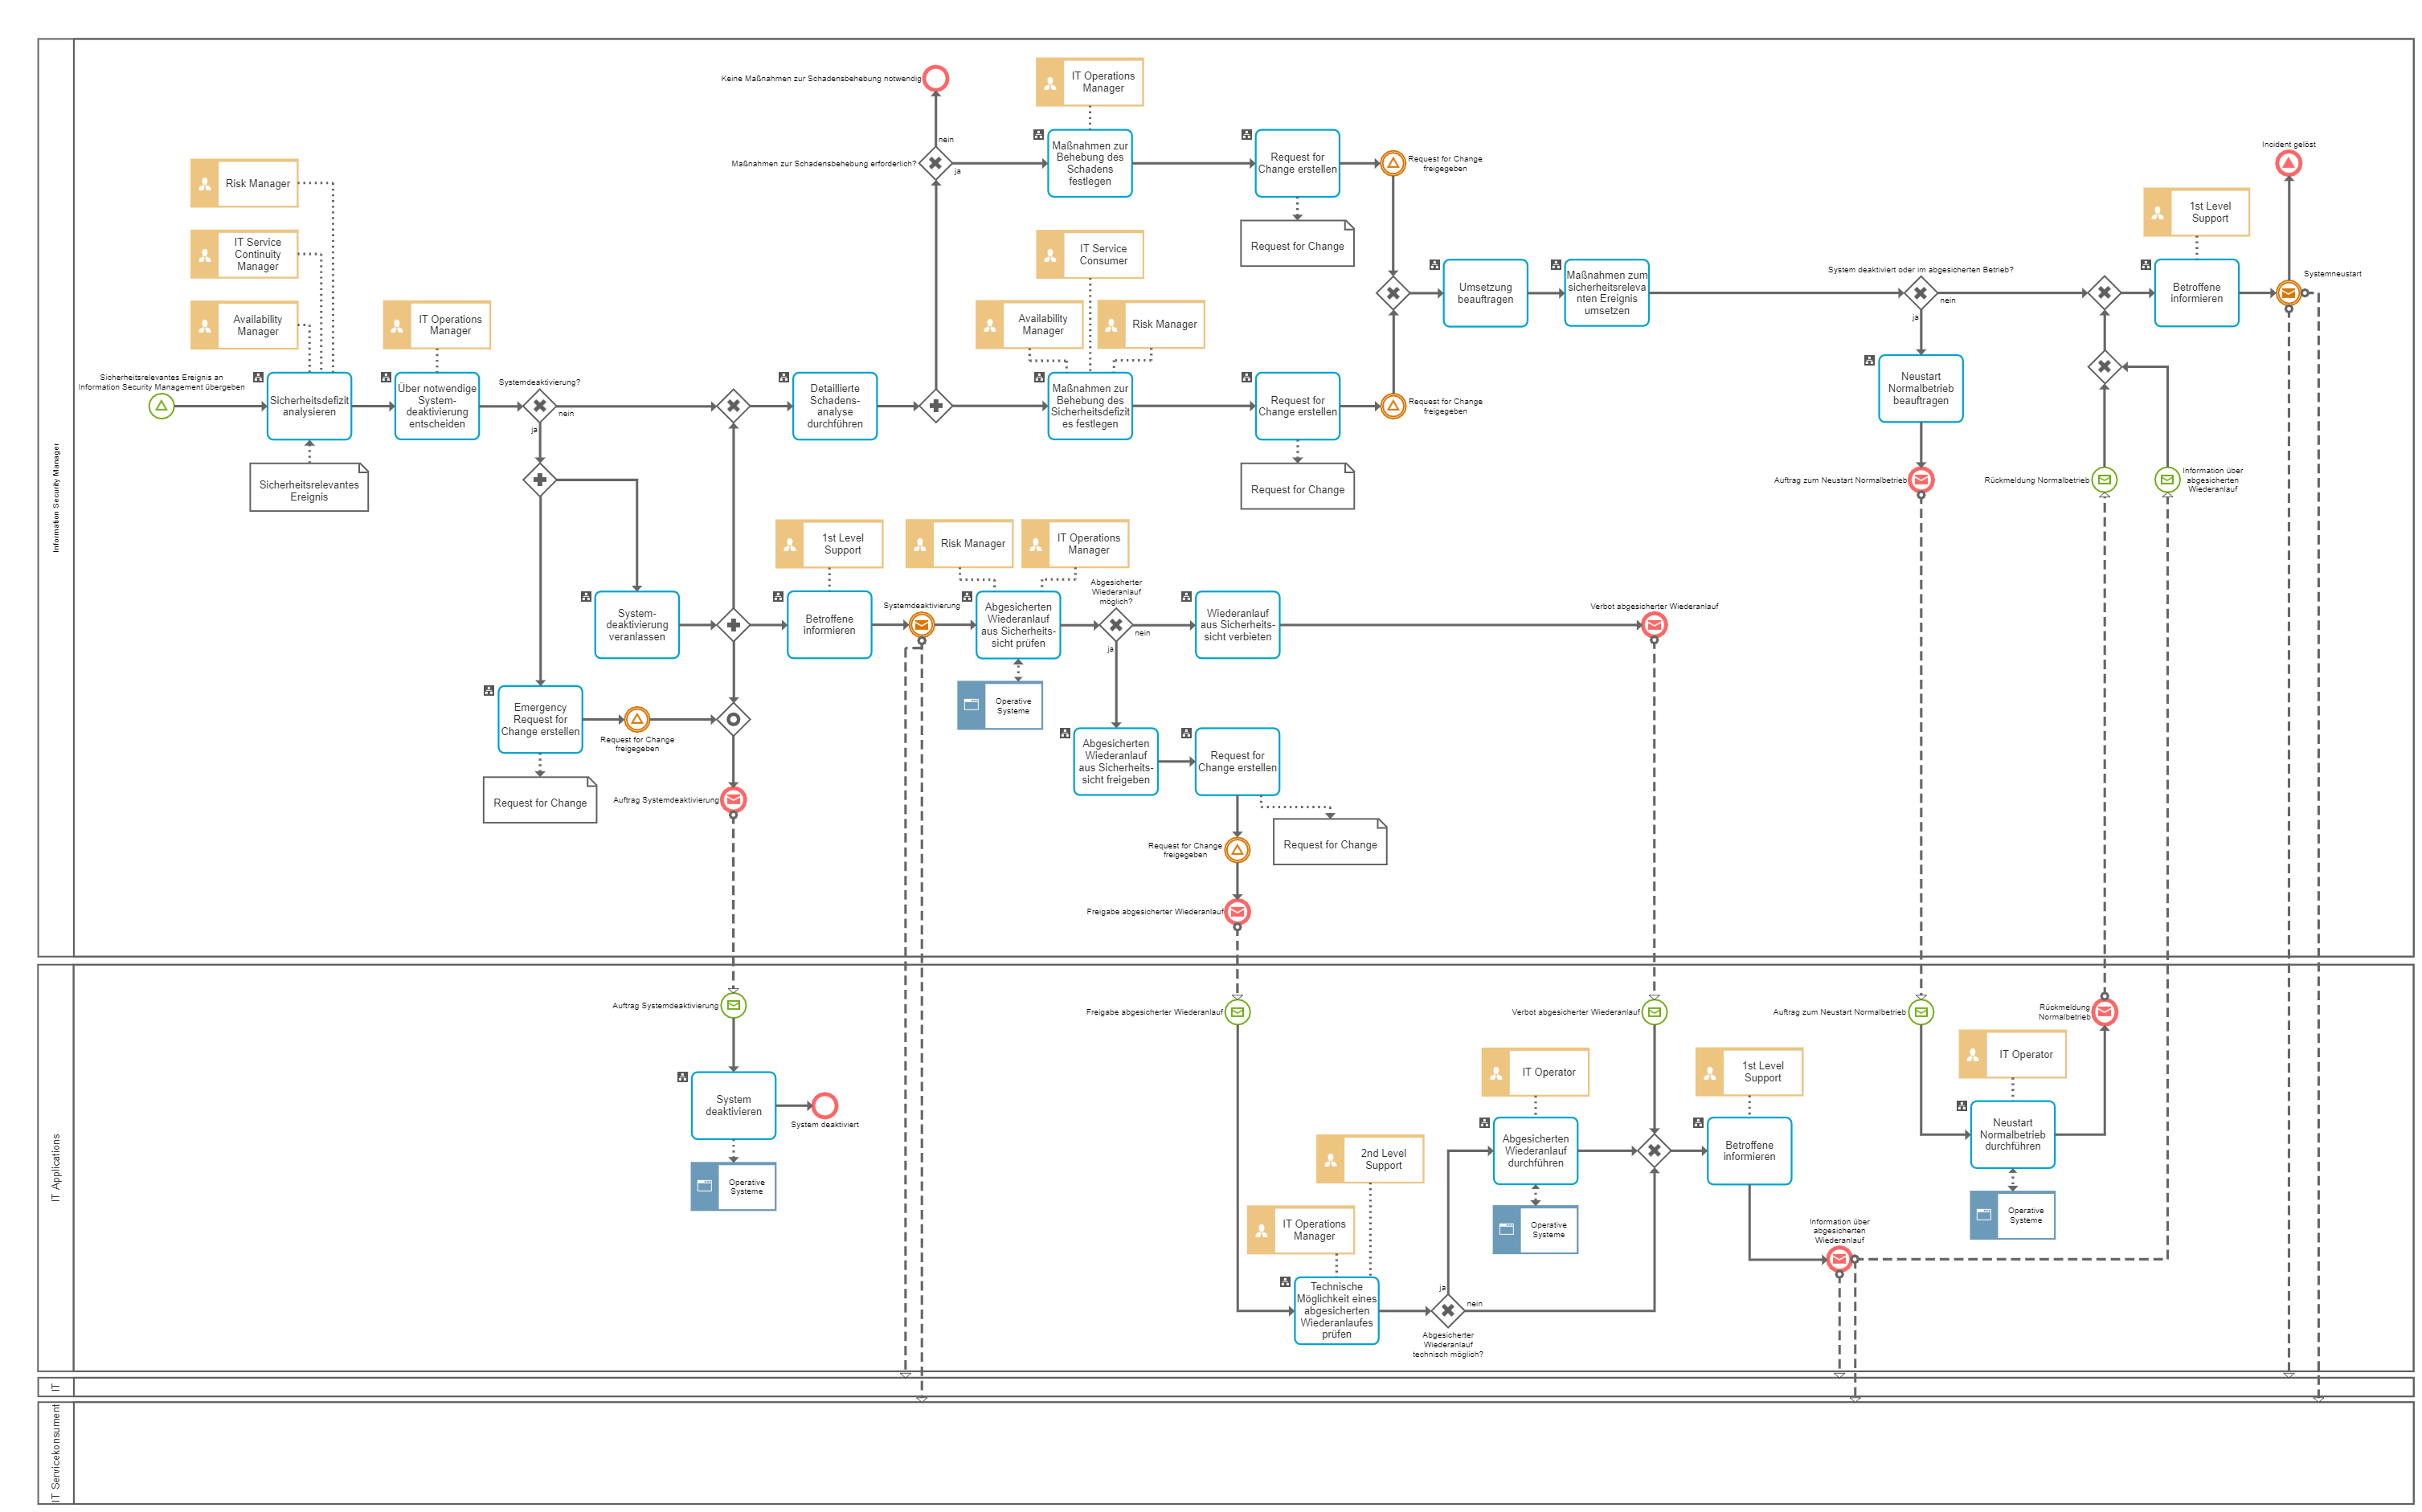Select gateway 'Abgesicherter Wiederanlauf technisch möglich?'
2422x1512 pixels.
tap(1447, 1310)
